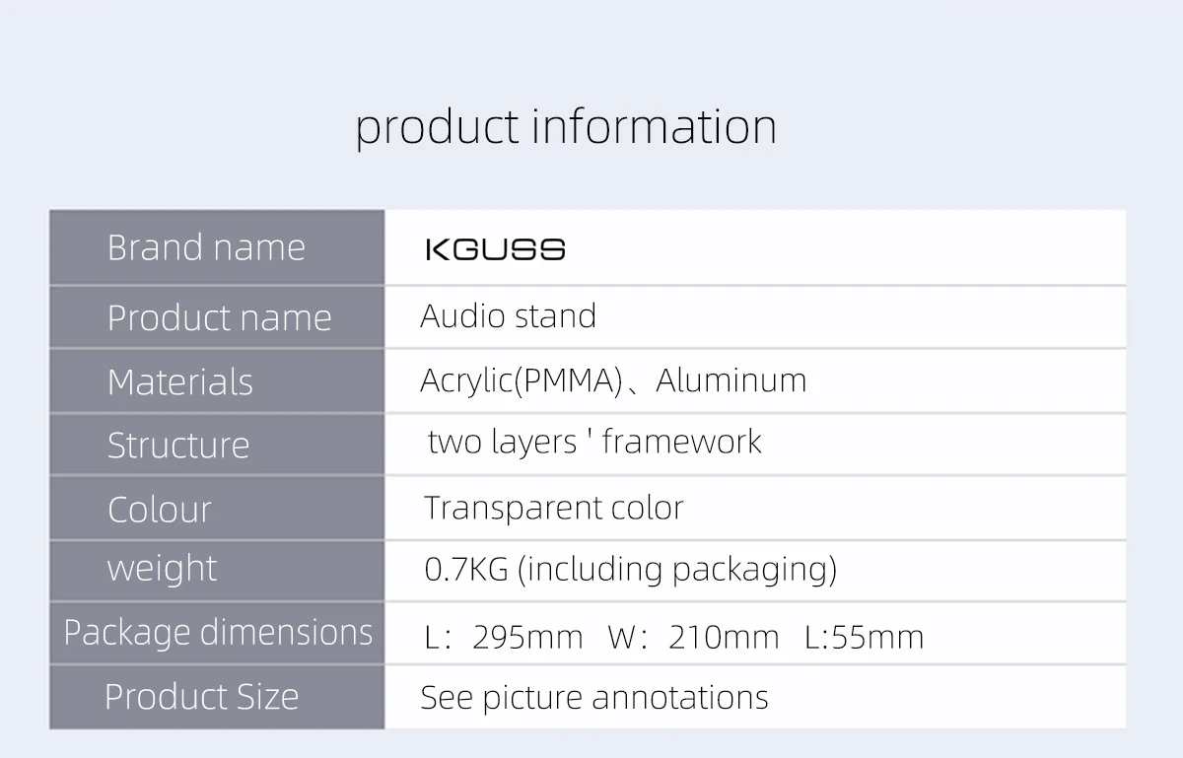The image size is (1183, 758).
Task: Select the 'product information' heading
Action: [x=566, y=127]
